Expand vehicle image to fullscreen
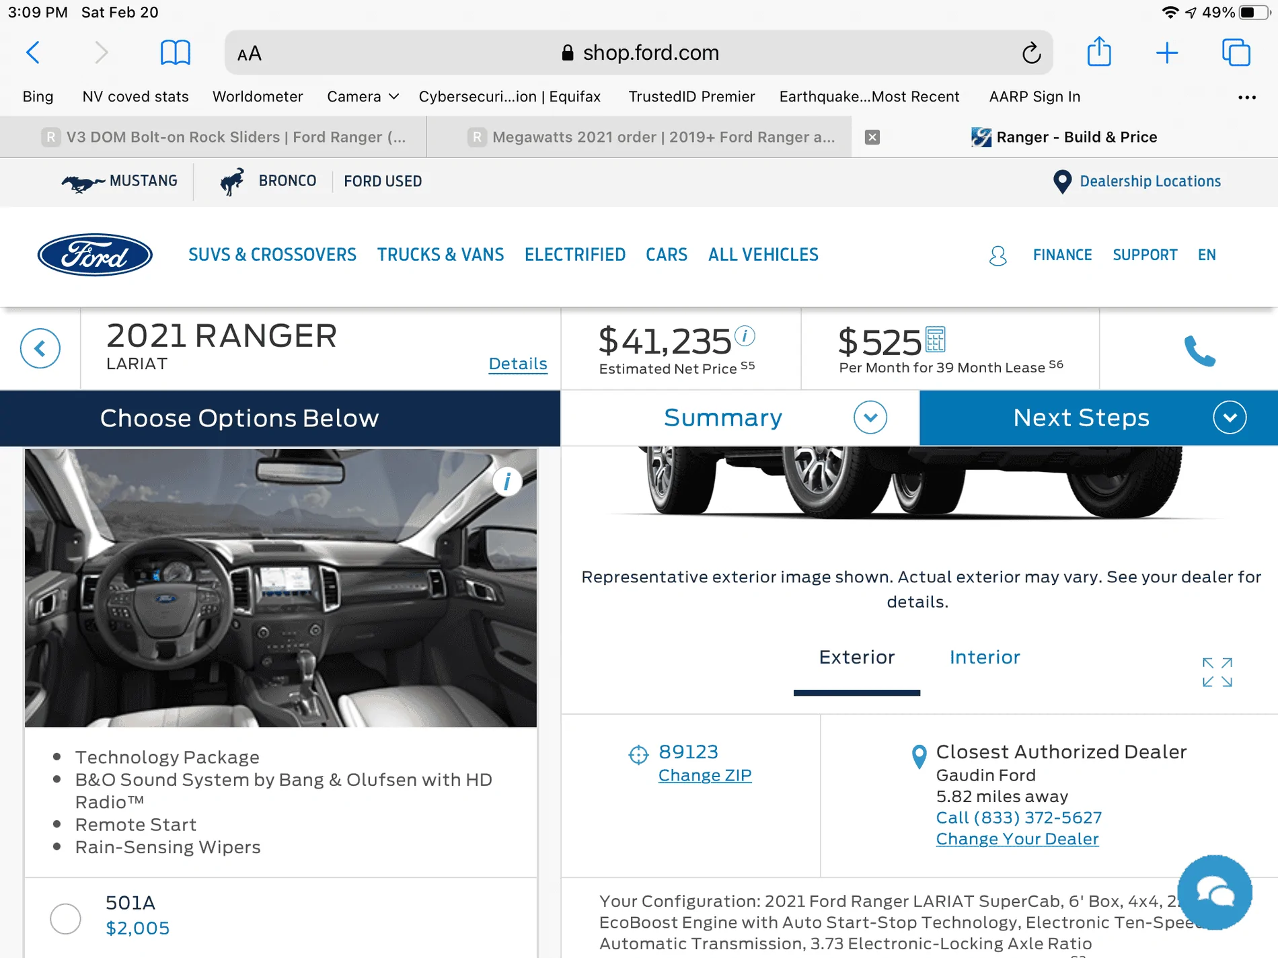This screenshot has height=958, width=1278. [1217, 672]
